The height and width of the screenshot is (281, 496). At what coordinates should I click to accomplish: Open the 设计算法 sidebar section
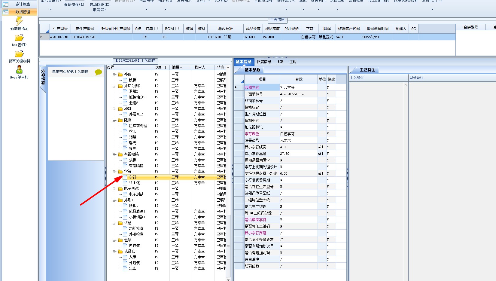[x=20, y=4]
